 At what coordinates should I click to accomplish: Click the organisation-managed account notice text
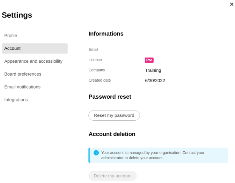153,155
